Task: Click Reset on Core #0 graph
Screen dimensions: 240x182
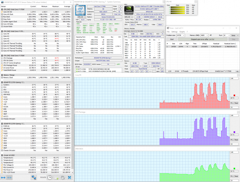Action: (x=236, y=103)
